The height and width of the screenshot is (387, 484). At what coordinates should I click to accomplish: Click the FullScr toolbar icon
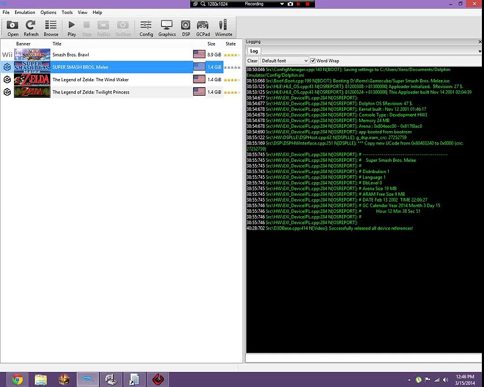tap(103, 28)
